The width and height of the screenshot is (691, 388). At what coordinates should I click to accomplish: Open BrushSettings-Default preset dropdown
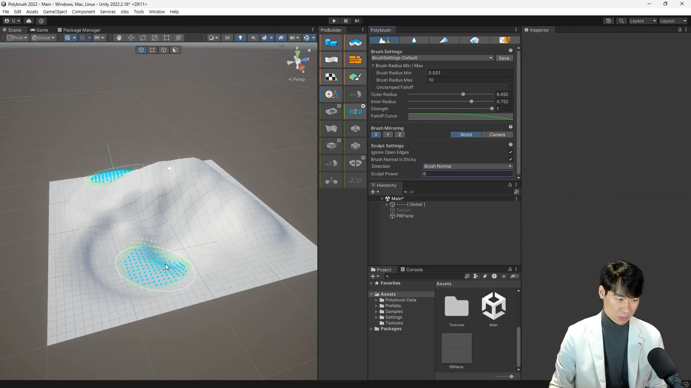(432, 58)
